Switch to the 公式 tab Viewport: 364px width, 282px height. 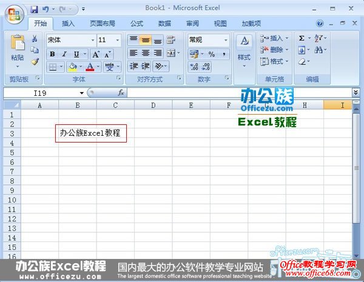[136, 24]
